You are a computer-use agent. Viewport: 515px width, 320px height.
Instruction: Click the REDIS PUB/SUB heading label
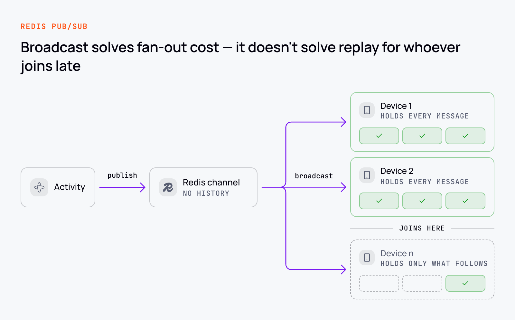coord(54,26)
